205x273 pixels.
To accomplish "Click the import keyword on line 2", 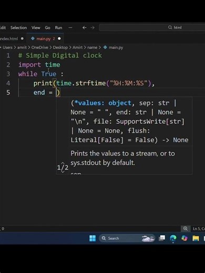I will [x=29, y=65].
